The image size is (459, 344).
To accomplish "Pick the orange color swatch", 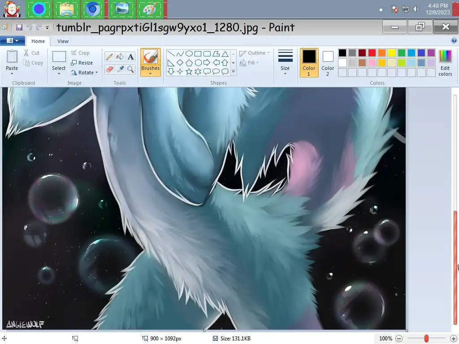I will coord(382,53).
